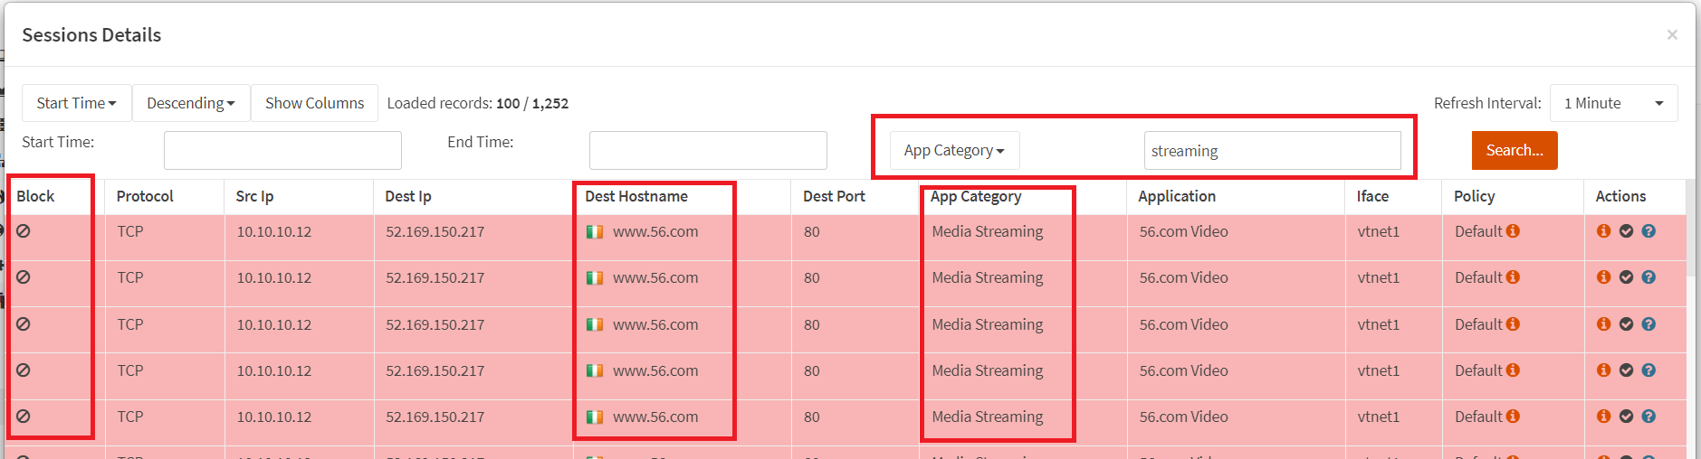
Task: Open the Default policy info icon in the first row
Action: point(1513,230)
